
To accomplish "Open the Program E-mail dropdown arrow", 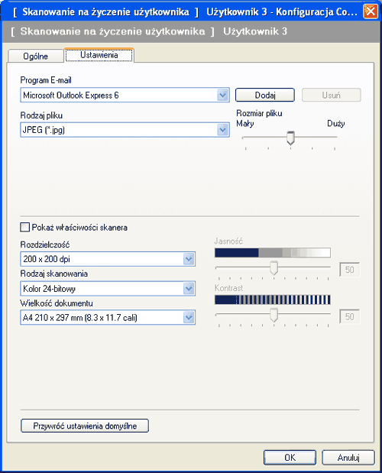I will pos(223,95).
